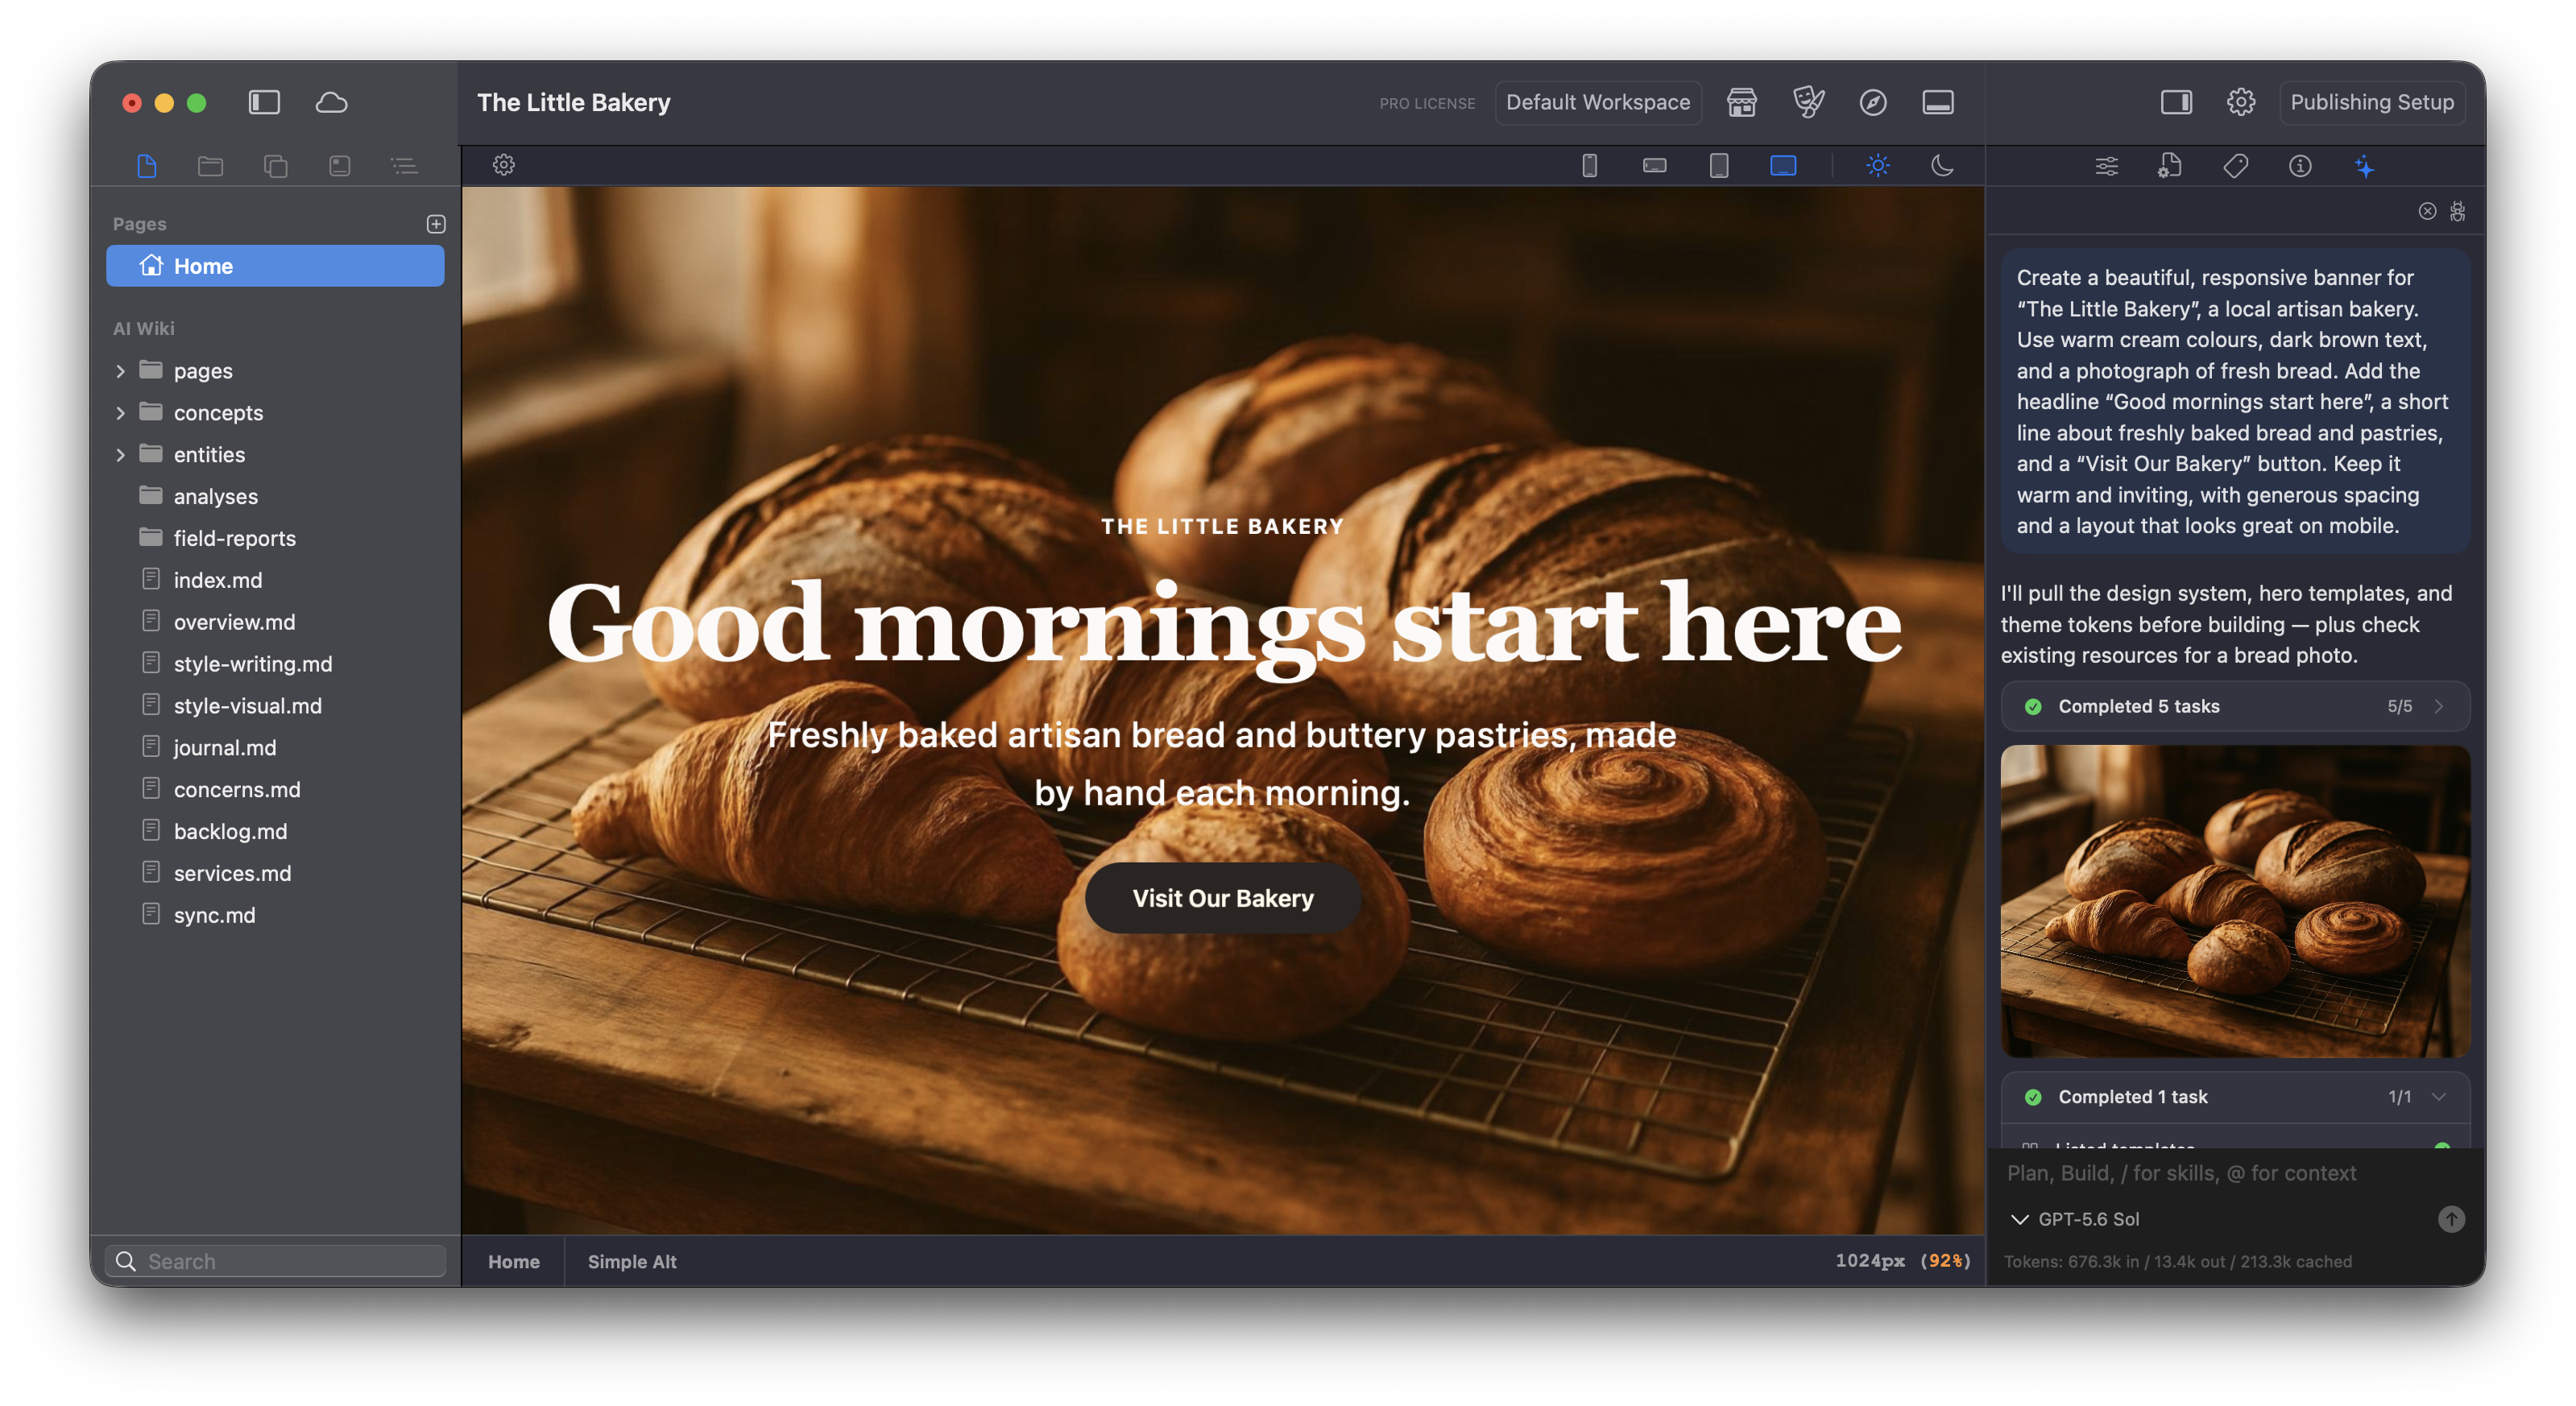Open the field-reports folder

234,538
